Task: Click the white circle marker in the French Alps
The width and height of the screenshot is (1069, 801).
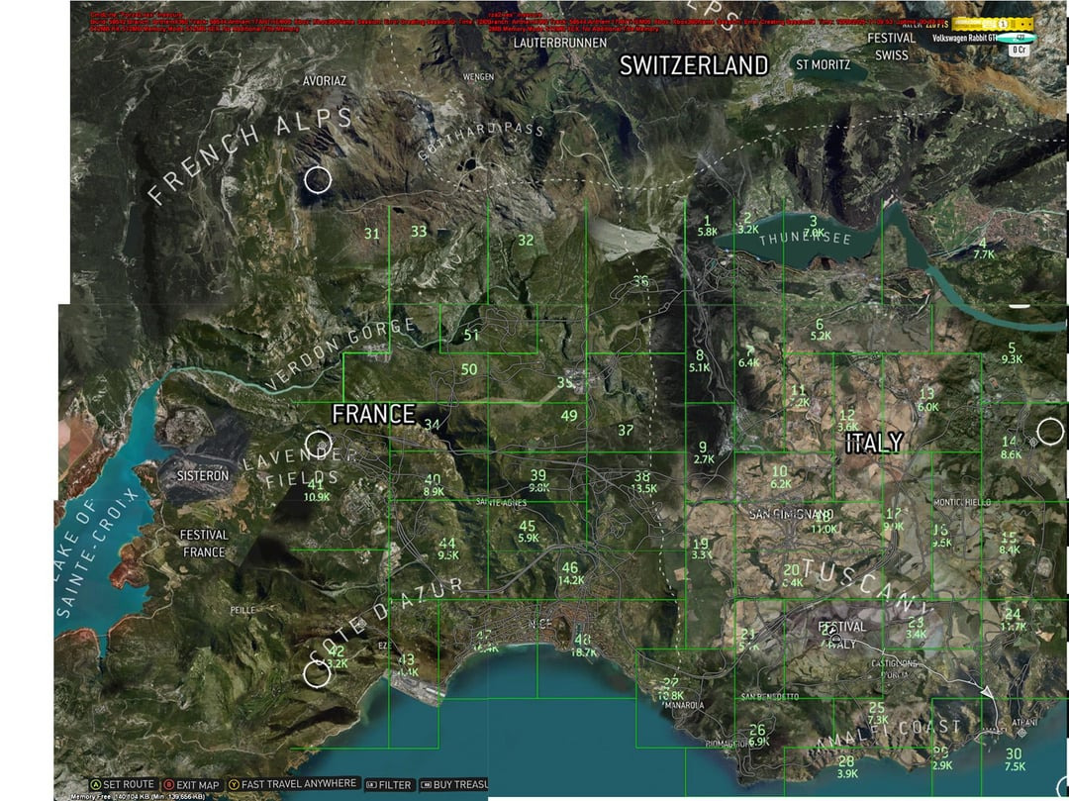Action: pos(318,180)
